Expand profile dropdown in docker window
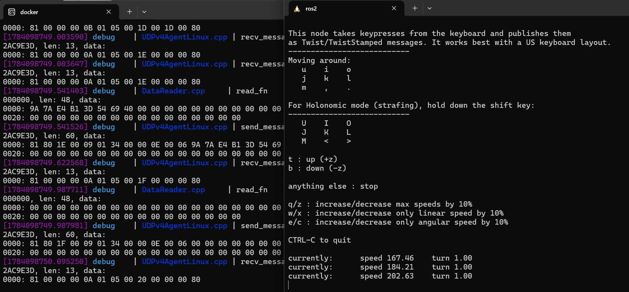This screenshot has width=629, height=292. (144, 12)
